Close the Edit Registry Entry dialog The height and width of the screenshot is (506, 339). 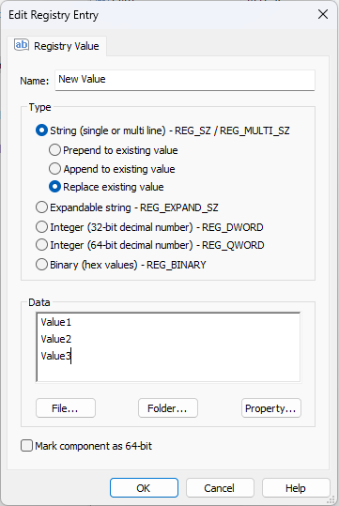(x=323, y=14)
